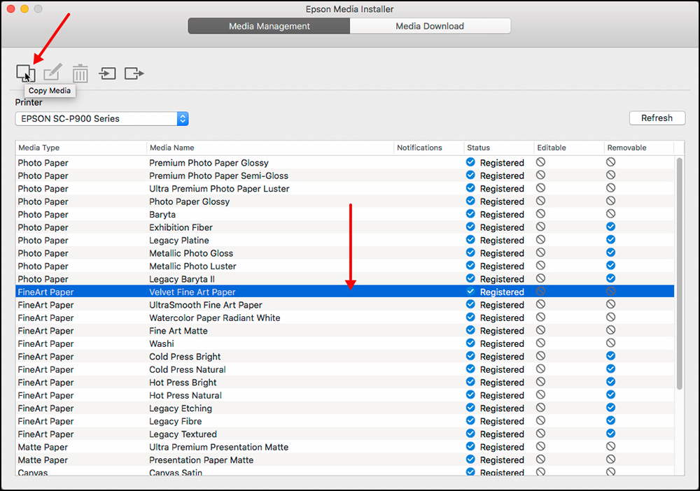Image resolution: width=700 pixels, height=491 pixels.
Task: Click the Removable checkmark for Exhibition Fiber
Action: (x=610, y=227)
